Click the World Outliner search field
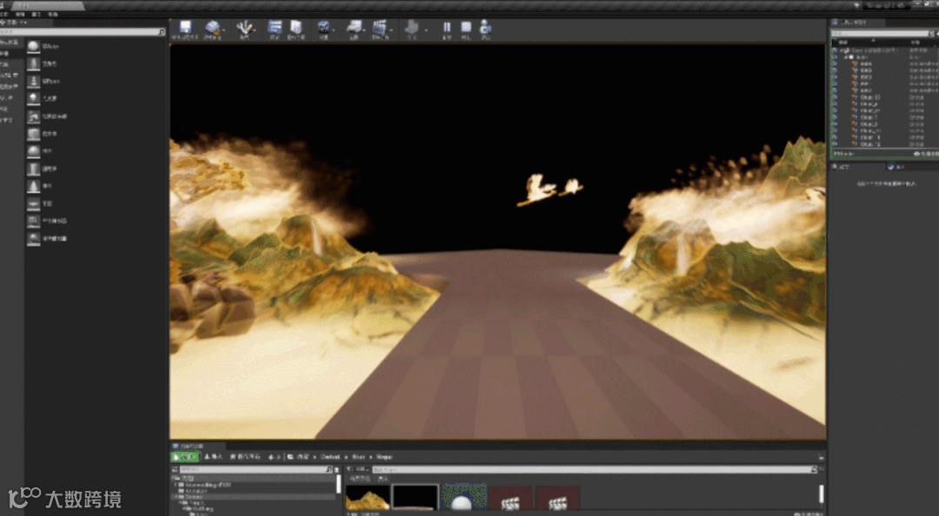The height and width of the screenshot is (516, 939). click(x=882, y=34)
